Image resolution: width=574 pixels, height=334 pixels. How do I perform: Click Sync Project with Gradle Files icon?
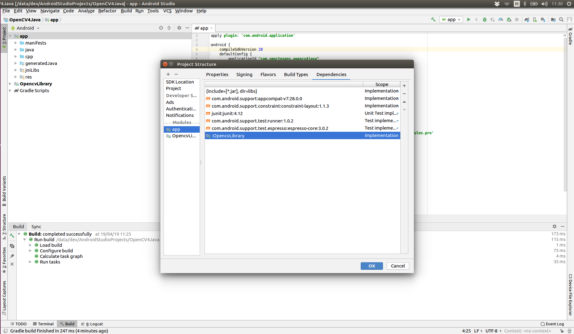(x=527, y=19)
